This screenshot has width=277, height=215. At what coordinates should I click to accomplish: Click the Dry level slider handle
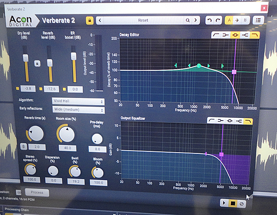pos(26,58)
